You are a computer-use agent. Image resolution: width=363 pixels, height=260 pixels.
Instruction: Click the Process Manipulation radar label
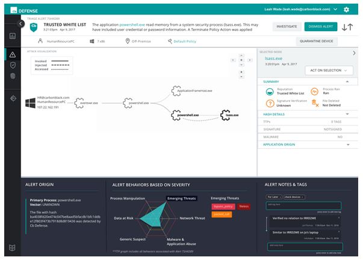point(128,198)
